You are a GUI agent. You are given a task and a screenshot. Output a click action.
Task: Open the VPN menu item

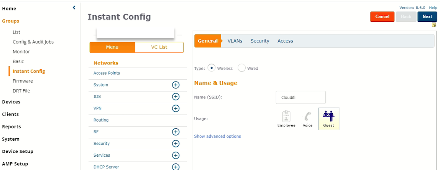pos(97,108)
